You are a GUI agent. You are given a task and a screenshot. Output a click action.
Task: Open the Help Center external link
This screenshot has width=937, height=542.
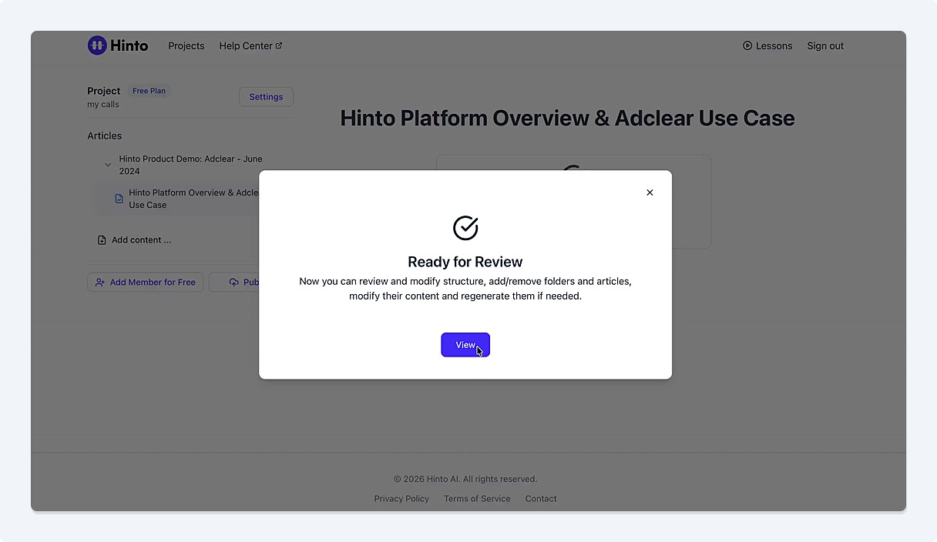point(250,46)
